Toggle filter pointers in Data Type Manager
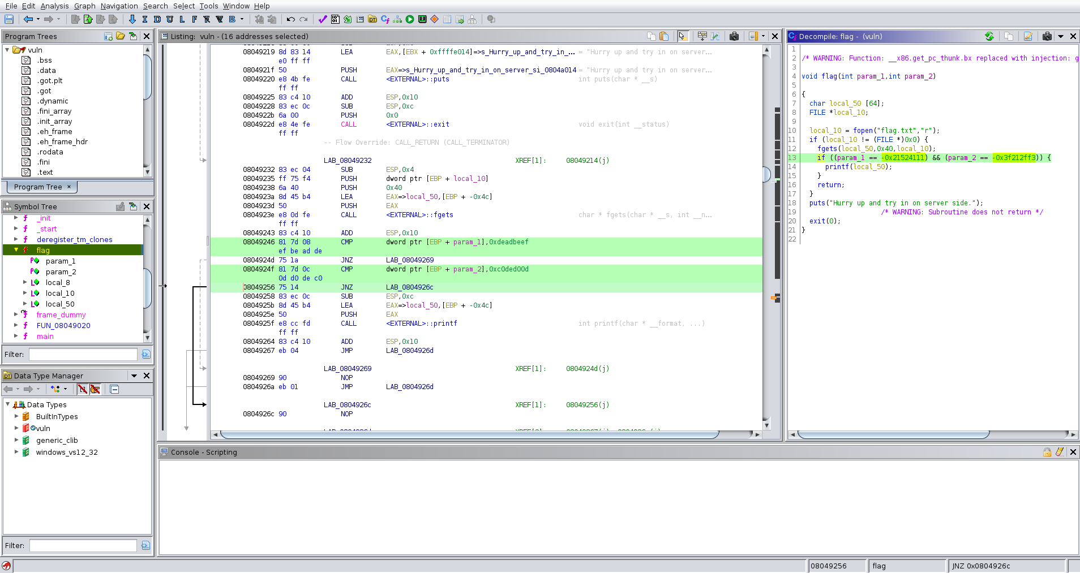The image size is (1080, 573). tap(95, 389)
